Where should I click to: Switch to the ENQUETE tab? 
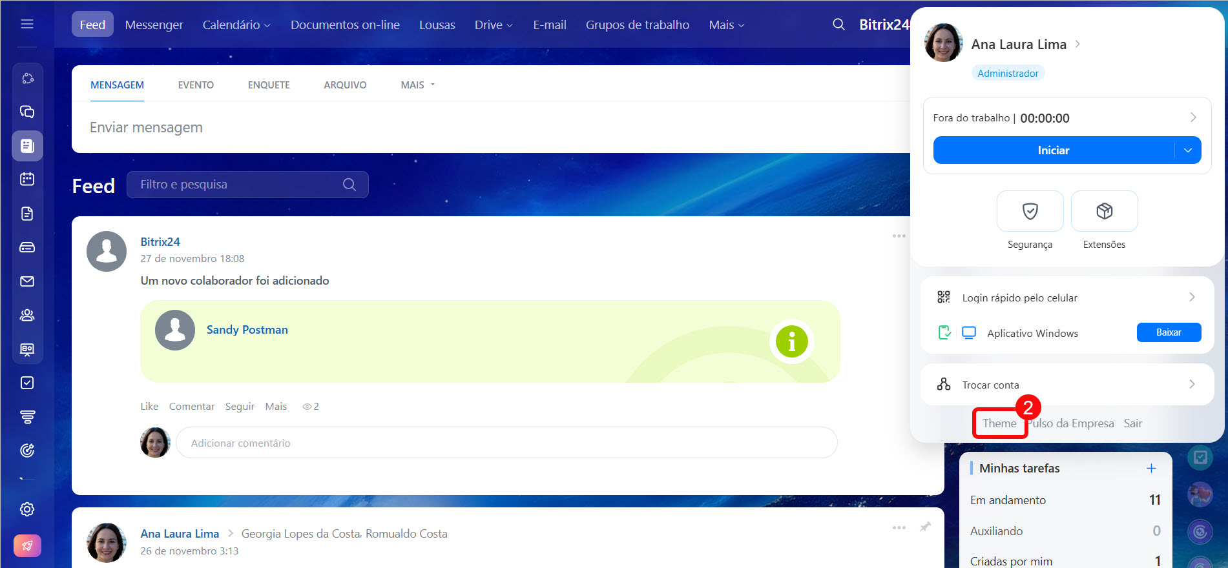coord(269,85)
